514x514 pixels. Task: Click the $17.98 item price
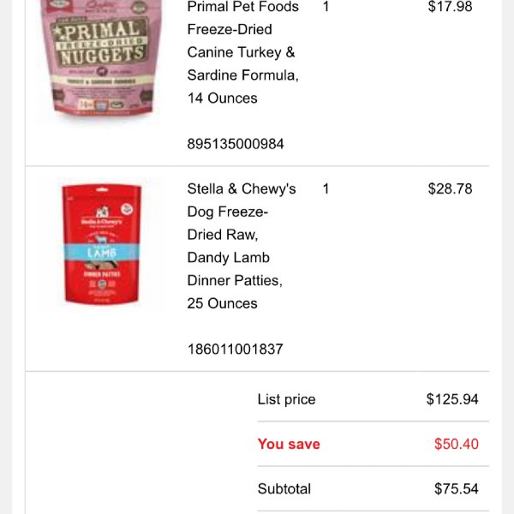450,6
